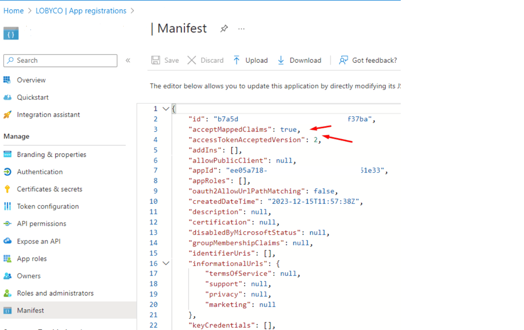Click the "appRoles" key on line 8

pos(209,181)
